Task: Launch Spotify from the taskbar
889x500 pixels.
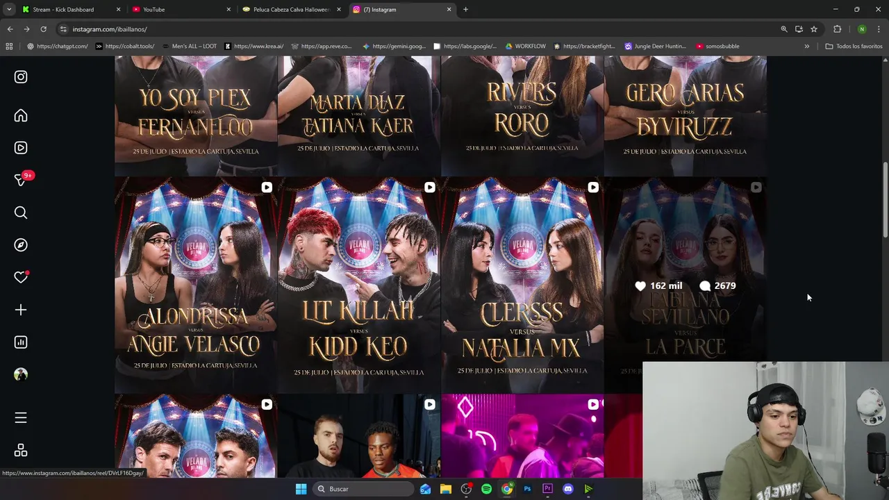Action: 486,489
